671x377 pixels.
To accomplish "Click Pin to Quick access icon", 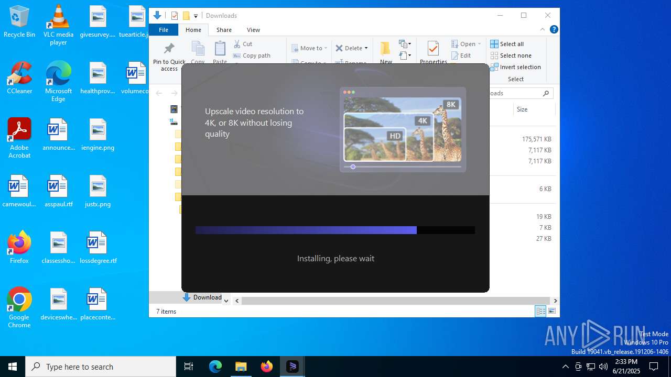I will point(169,57).
